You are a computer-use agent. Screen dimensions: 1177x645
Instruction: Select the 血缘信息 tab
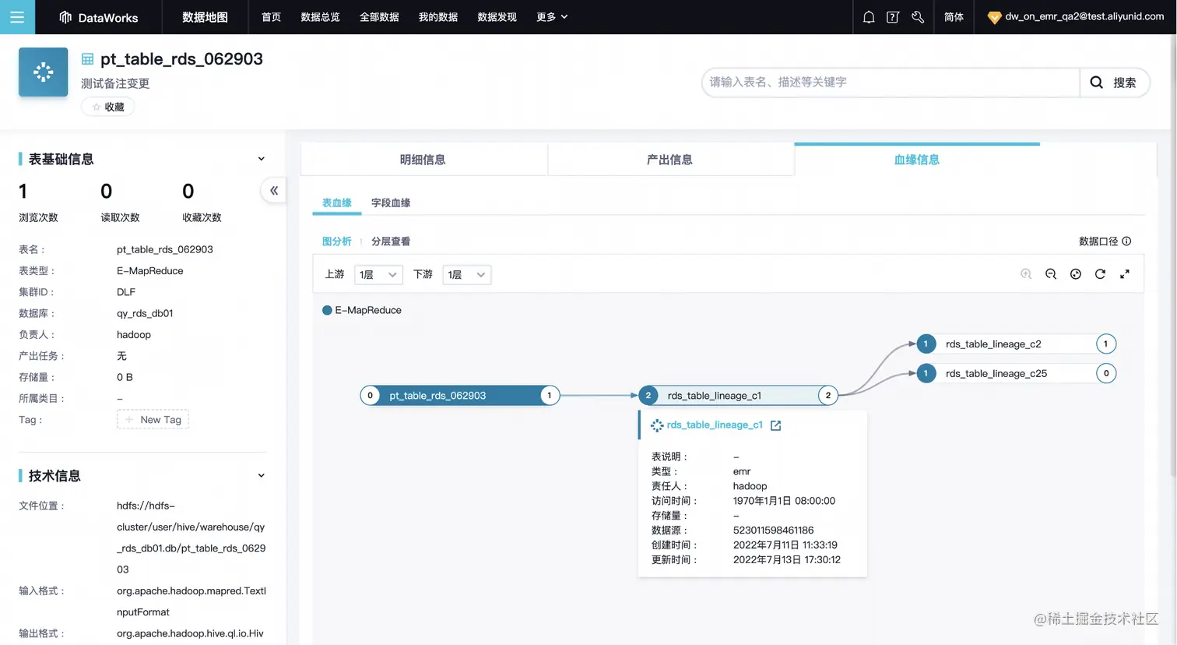[917, 160]
